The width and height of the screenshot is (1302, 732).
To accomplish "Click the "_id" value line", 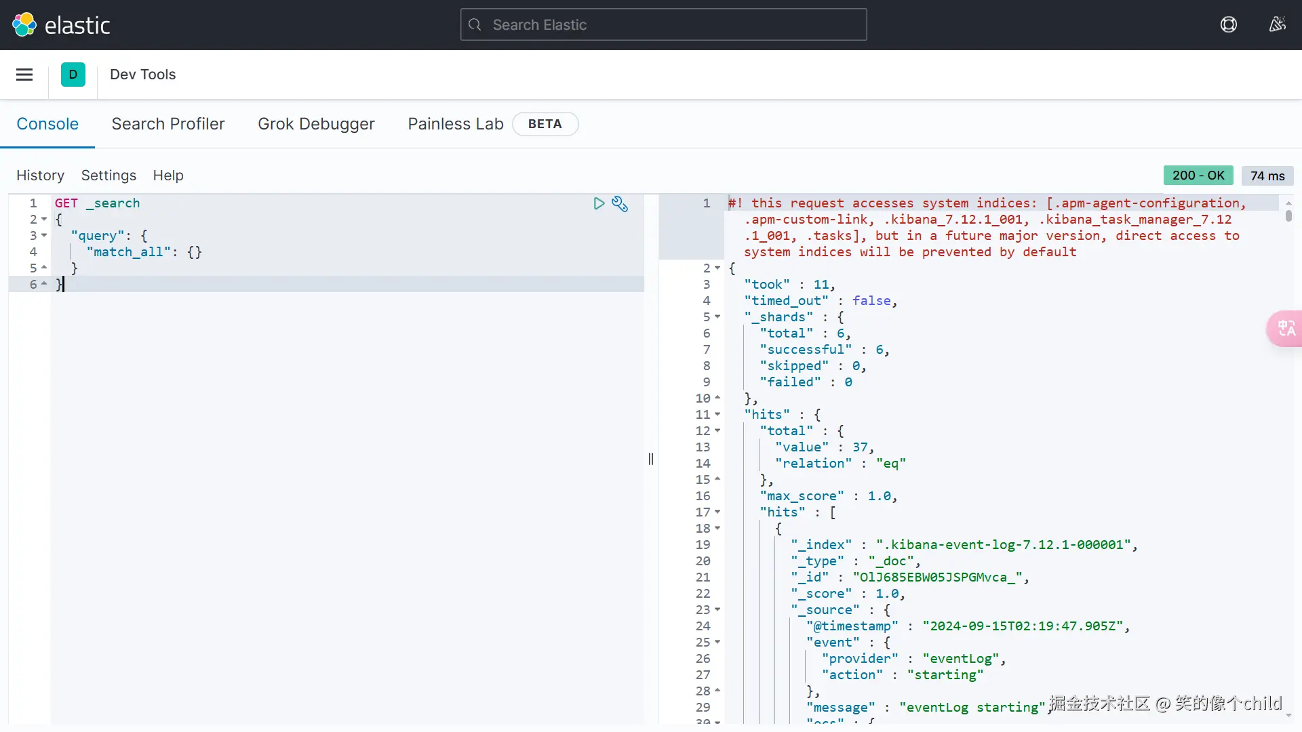I will [910, 577].
